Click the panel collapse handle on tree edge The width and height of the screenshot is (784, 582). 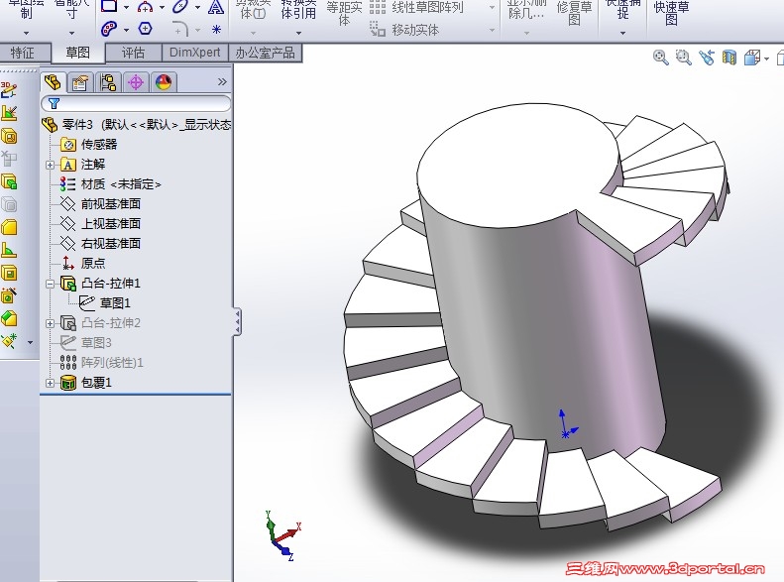238,321
